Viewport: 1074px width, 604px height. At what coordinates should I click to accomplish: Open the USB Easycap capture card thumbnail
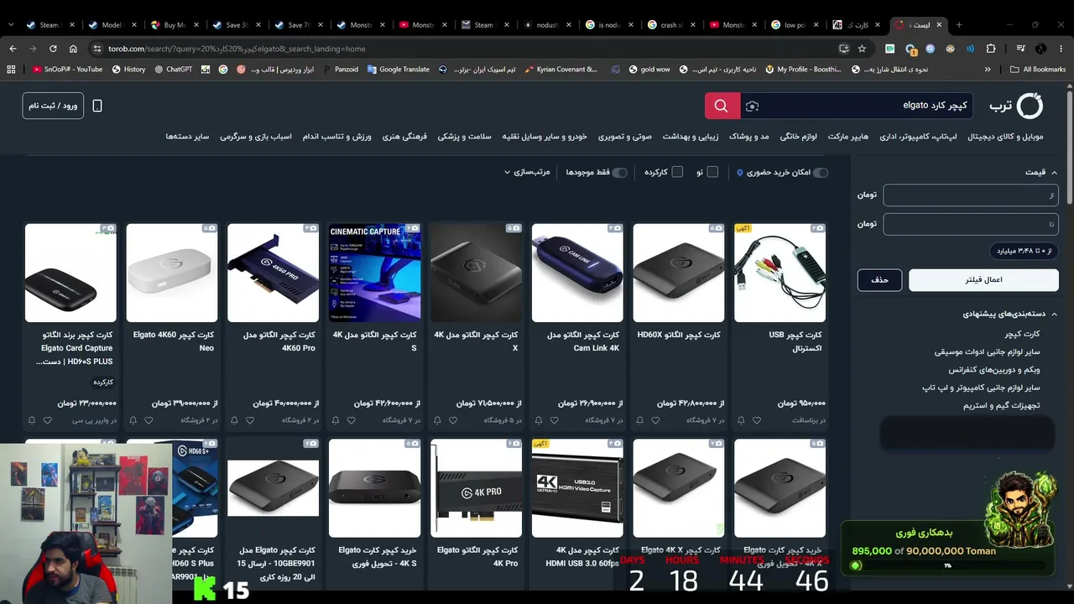[x=779, y=272]
